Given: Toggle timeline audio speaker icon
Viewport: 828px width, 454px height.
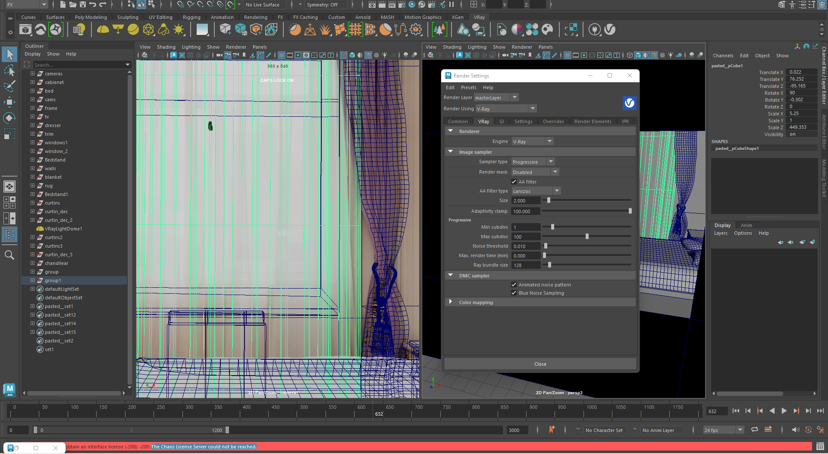Looking at the screenshot, I should coord(796,430).
